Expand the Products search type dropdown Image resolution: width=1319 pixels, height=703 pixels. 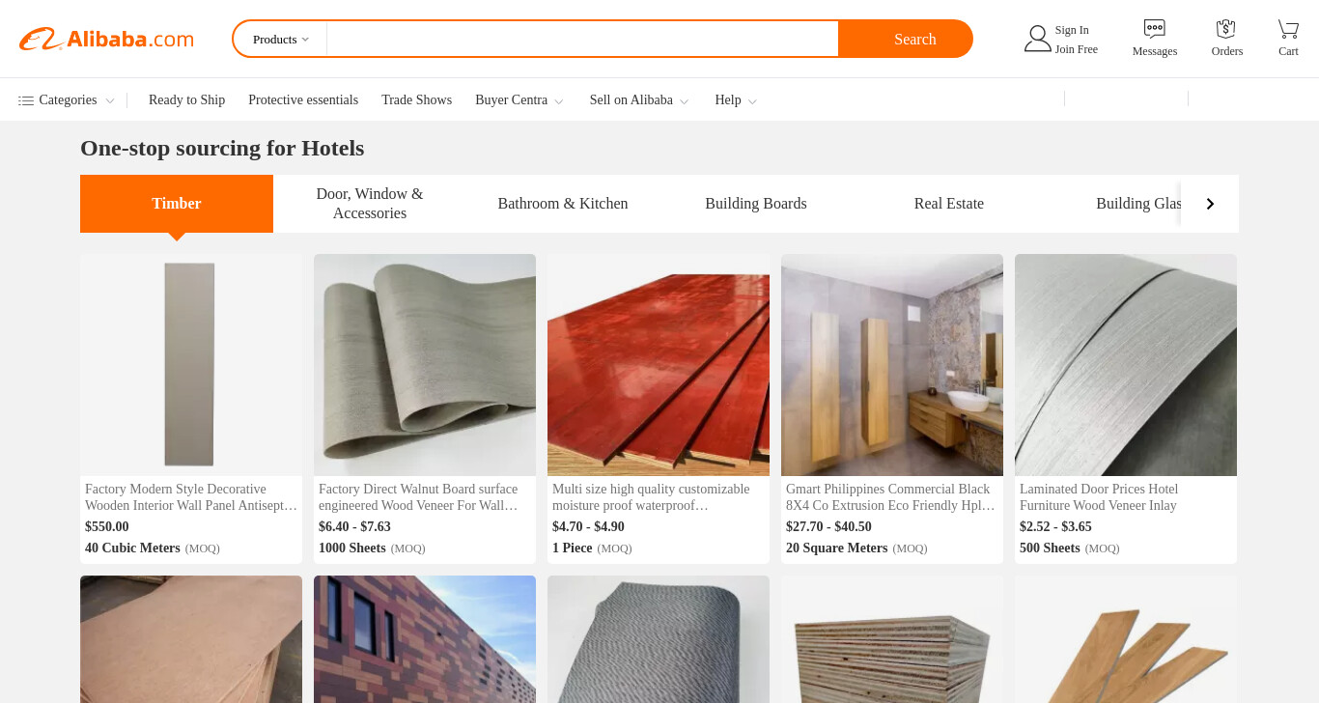pyautogui.click(x=281, y=40)
